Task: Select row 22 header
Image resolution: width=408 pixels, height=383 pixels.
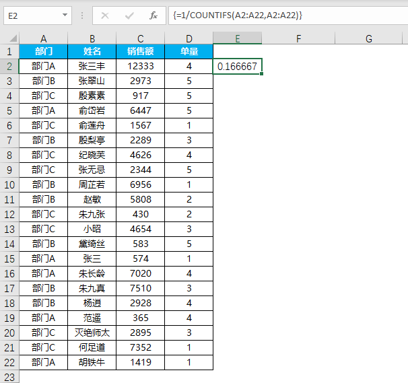Action: (9, 362)
